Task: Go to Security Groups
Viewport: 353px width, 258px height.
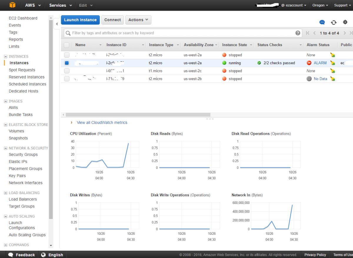Action: 23,154
